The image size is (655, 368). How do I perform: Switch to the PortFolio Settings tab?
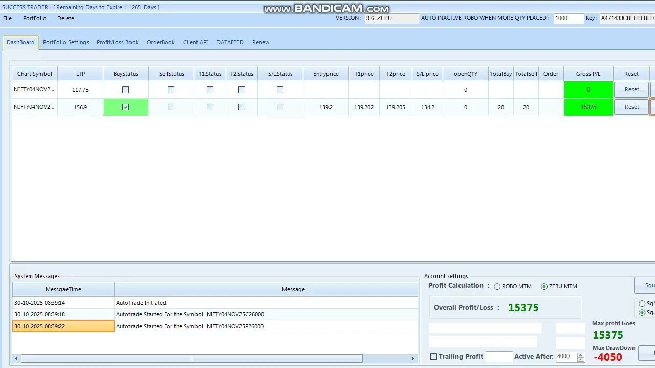(65, 42)
